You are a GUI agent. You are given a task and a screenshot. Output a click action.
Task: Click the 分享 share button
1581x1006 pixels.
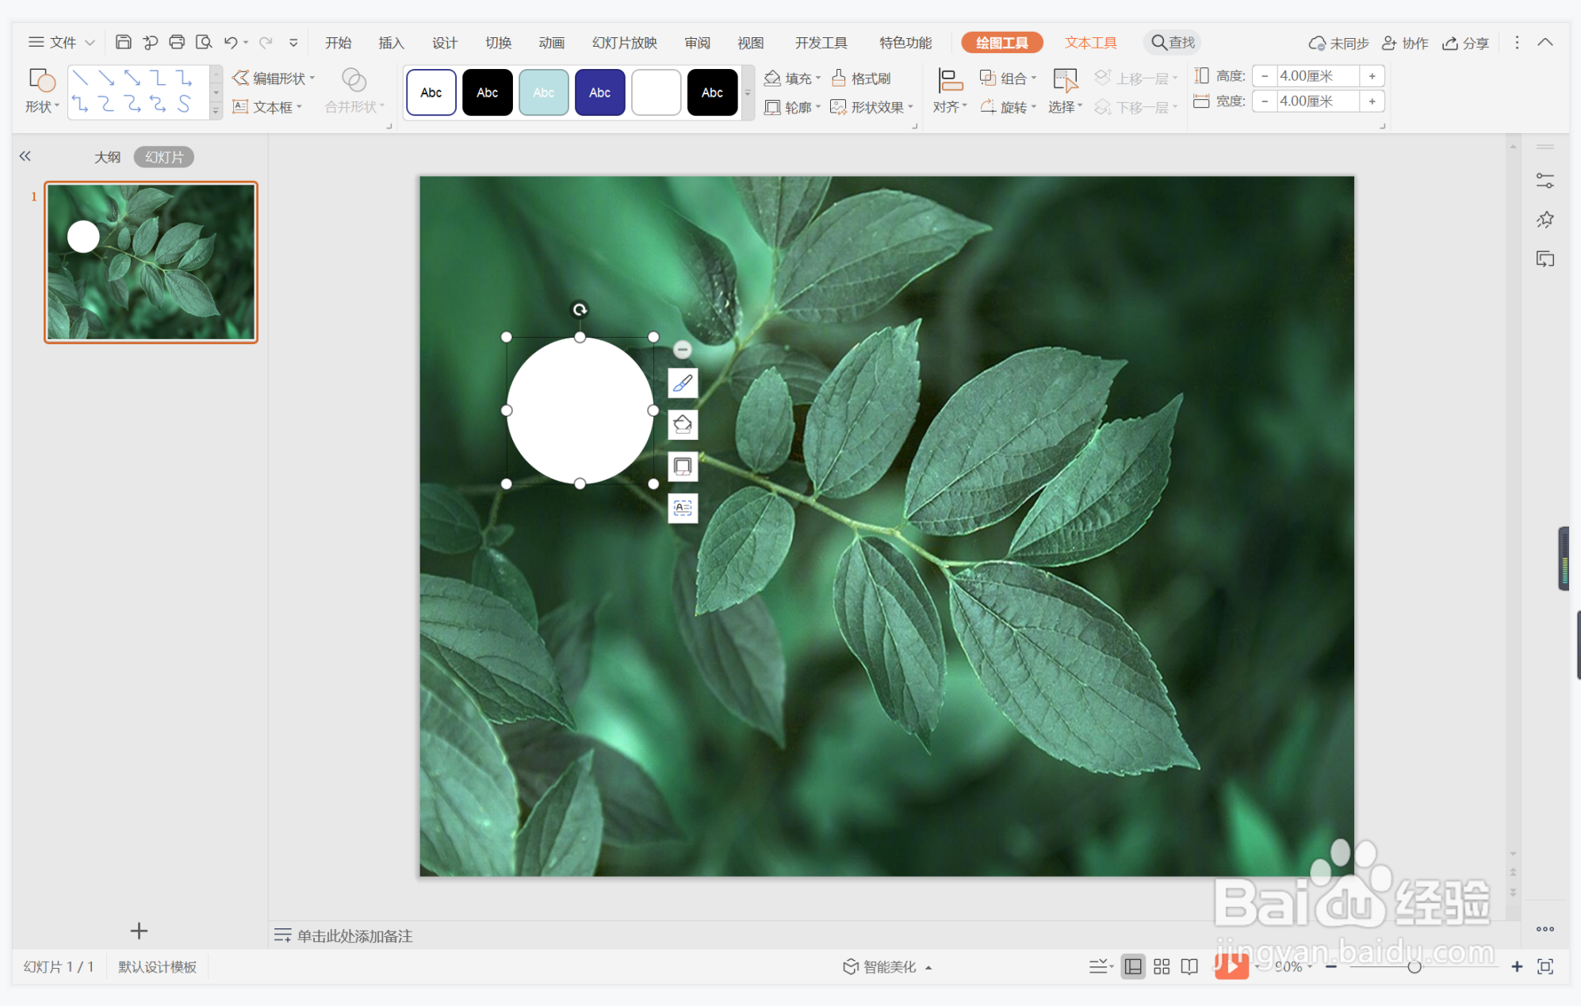[x=1465, y=43]
